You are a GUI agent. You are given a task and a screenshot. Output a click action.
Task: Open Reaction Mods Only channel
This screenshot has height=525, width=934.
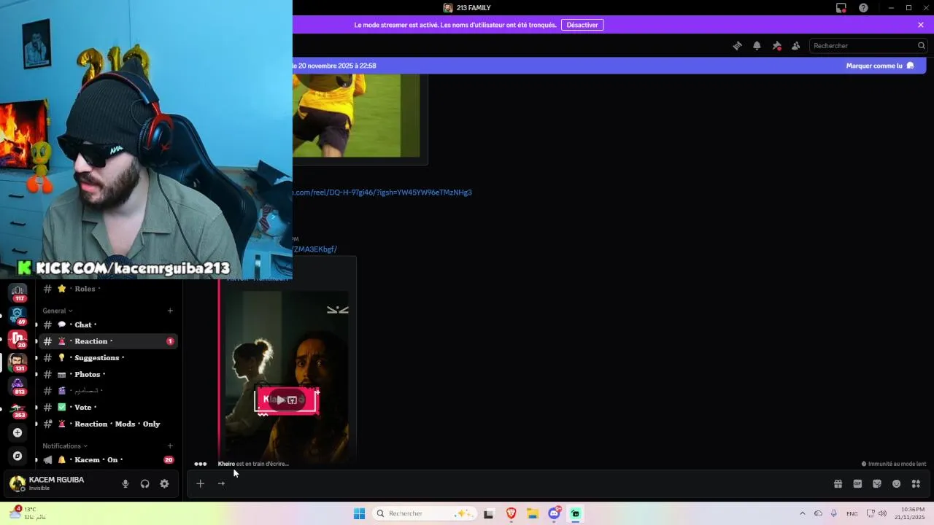coord(108,424)
